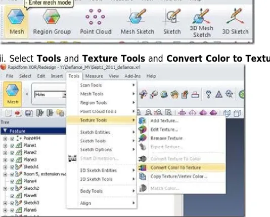The image size is (270, 217).
Task: Click the lightbulb-shaped toolbar icon
Action: point(208,95)
